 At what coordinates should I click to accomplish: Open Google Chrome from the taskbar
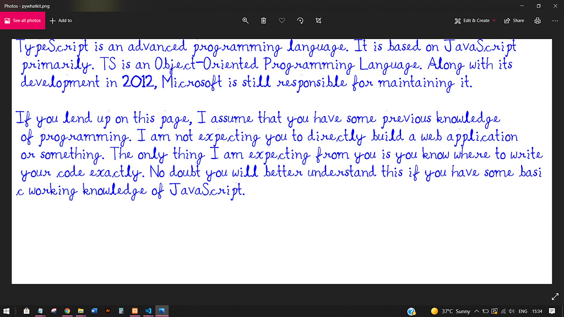(67, 310)
